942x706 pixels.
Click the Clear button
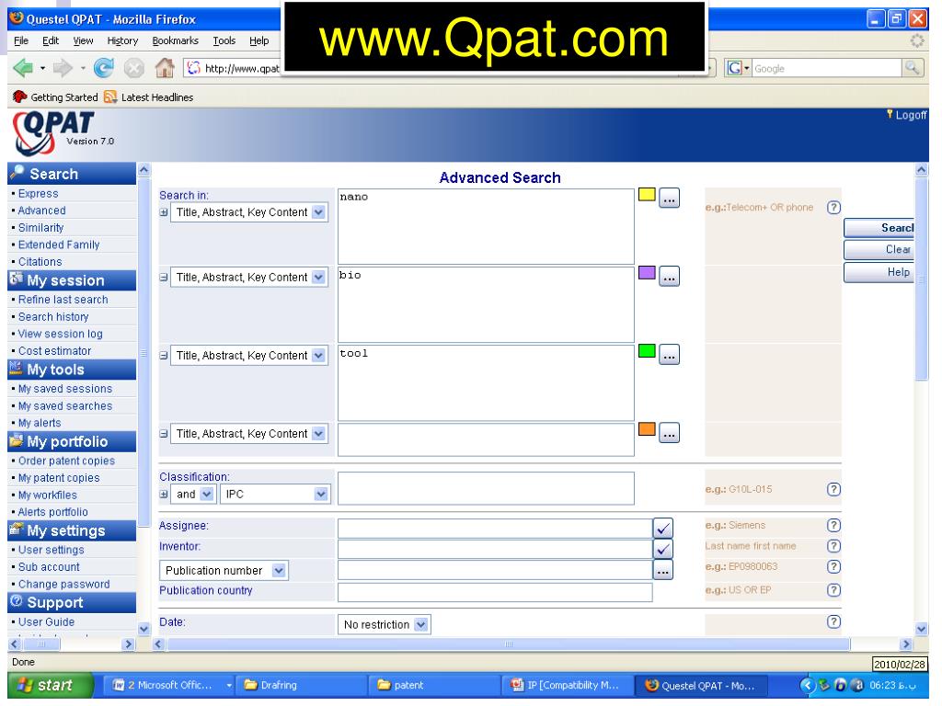pos(879,250)
